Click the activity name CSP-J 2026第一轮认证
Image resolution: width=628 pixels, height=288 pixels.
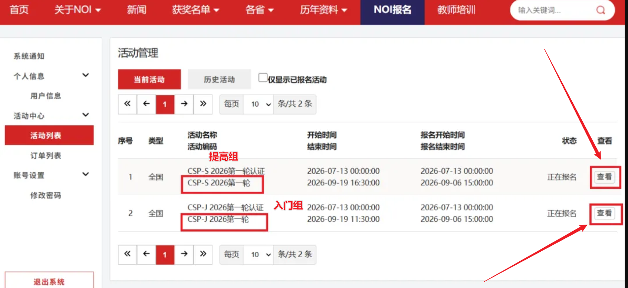[226, 208]
